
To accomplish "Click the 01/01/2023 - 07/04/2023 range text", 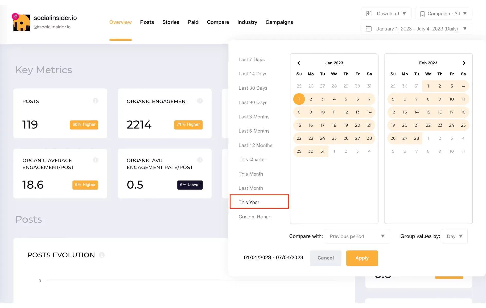I will point(273,258).
